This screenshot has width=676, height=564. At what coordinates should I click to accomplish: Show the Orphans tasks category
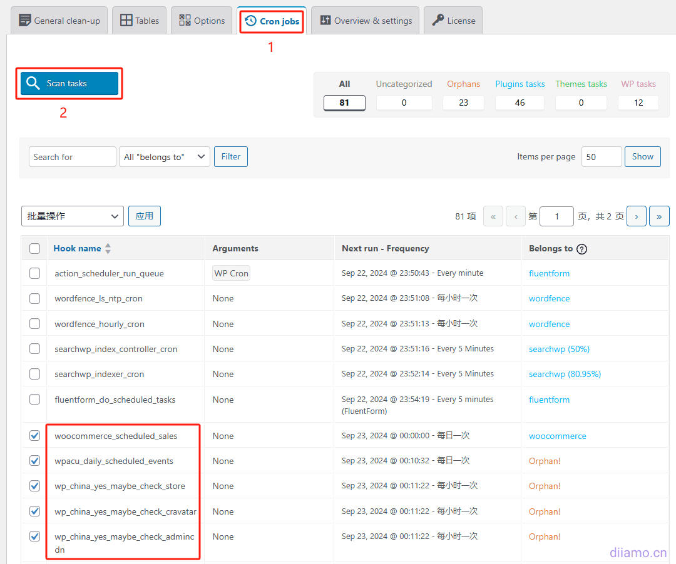click(463, 103)
